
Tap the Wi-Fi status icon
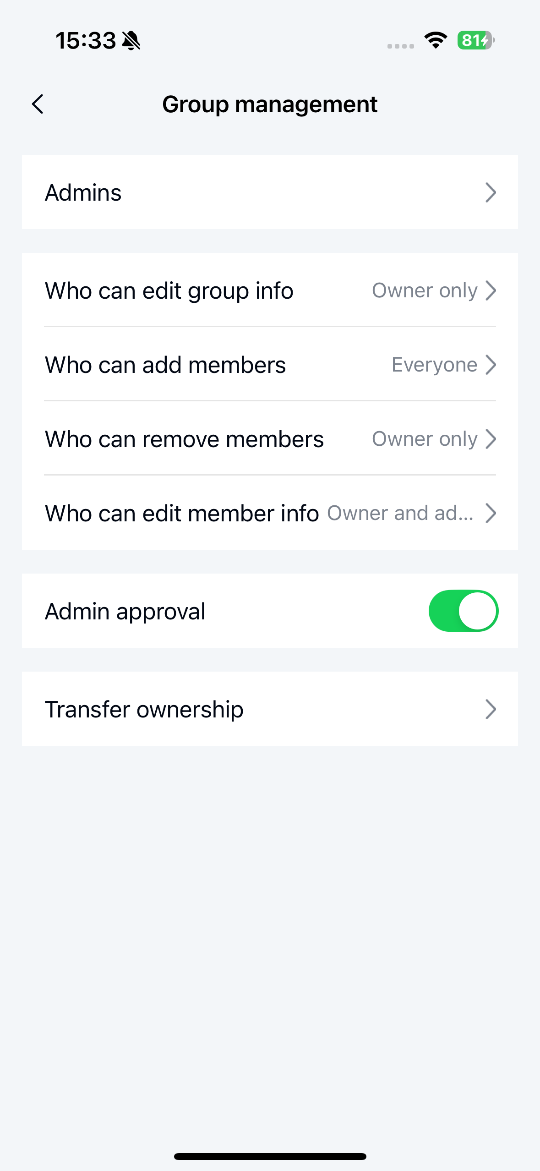(x=436, y=40)
